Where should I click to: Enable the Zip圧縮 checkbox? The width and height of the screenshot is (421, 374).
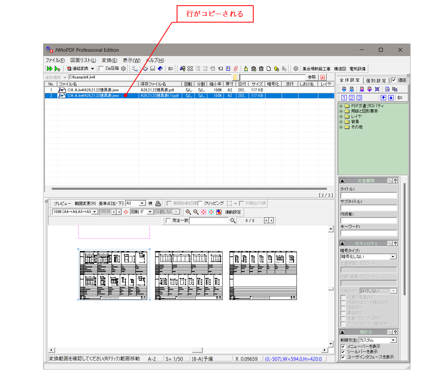pos(101,69)
